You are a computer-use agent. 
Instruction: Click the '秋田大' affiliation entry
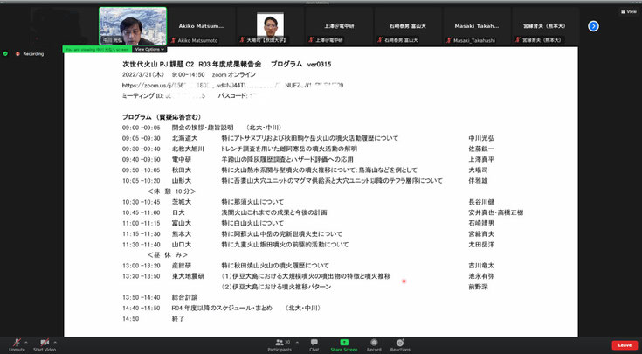tap(182, 170)
